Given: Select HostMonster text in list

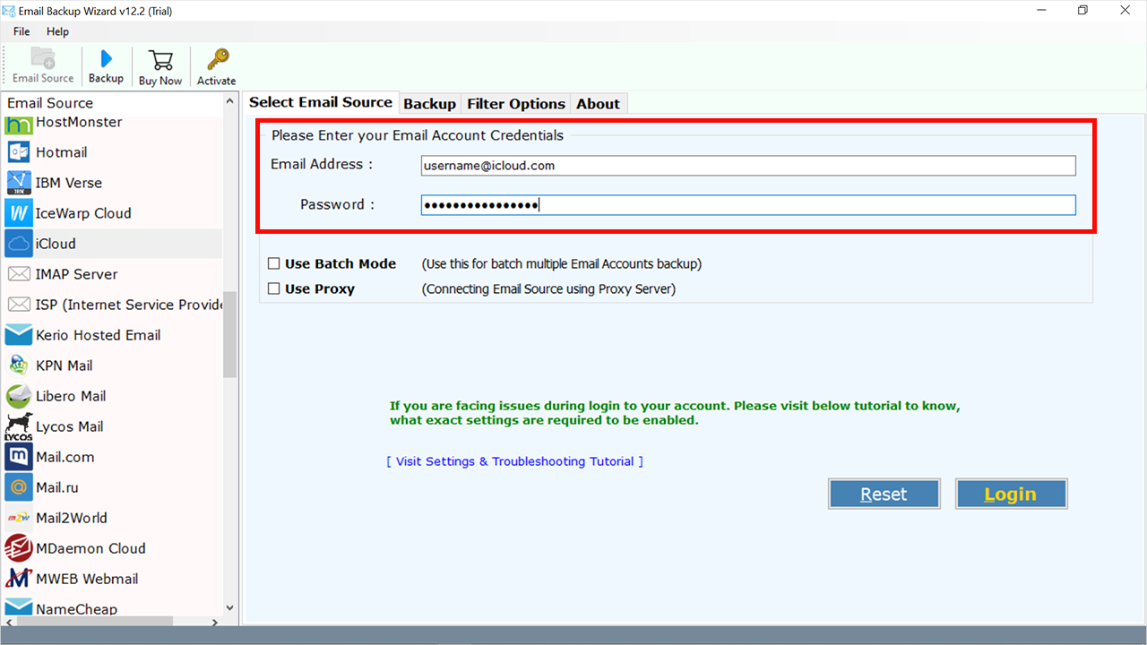Looking at the screenshot, I should point(79,123).
